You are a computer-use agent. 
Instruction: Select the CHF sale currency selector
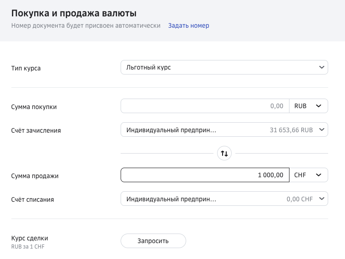pyautogui.click(x=309, y=175)
